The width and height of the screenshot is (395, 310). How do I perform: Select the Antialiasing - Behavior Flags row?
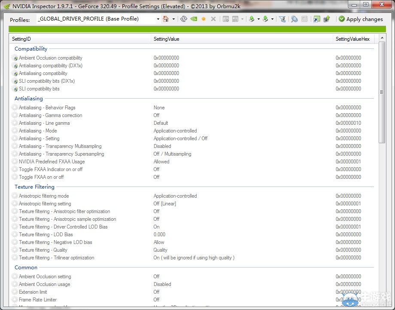click(192, 108)
